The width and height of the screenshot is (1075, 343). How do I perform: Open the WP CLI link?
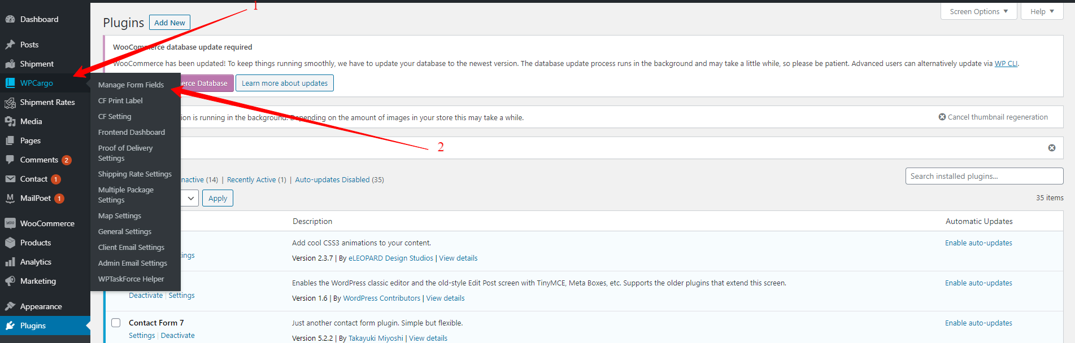(x=1006, y=63)
